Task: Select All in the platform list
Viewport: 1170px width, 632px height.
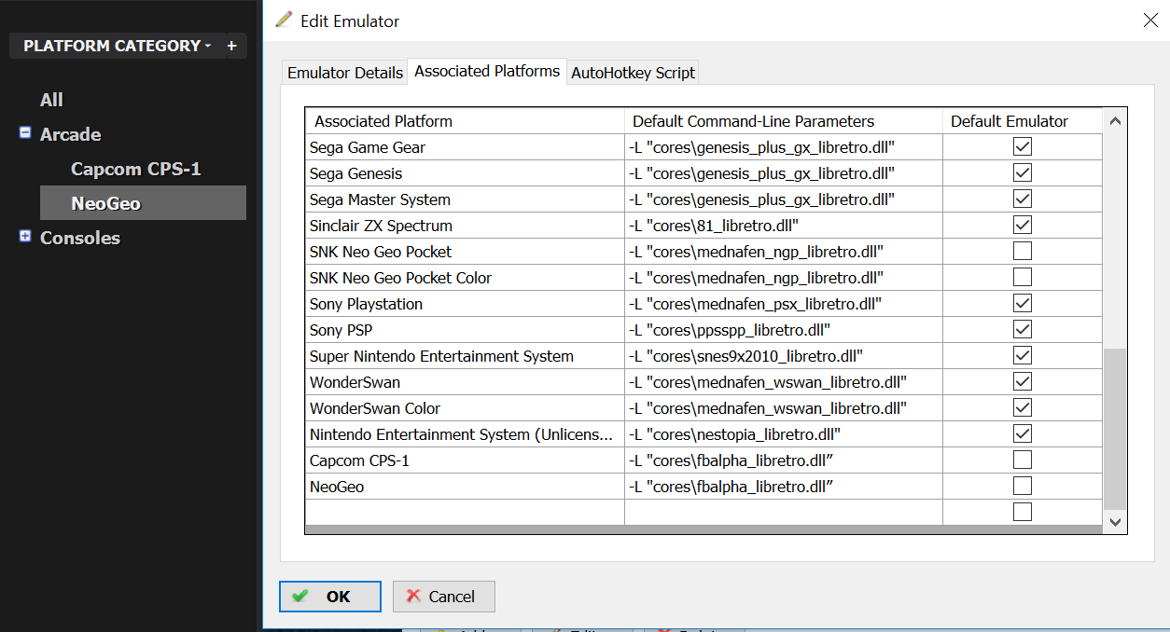Action: (51, 100)
